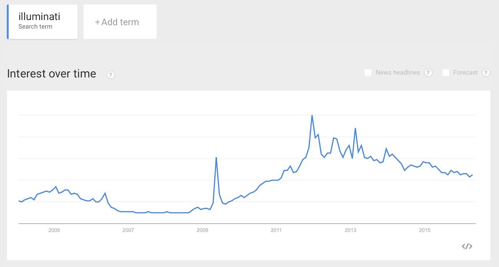
Task: Click the 2011 year label on axis
Action: [x=276, y=230]
